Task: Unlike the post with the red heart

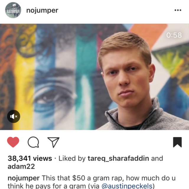Action: click(13, 142)
